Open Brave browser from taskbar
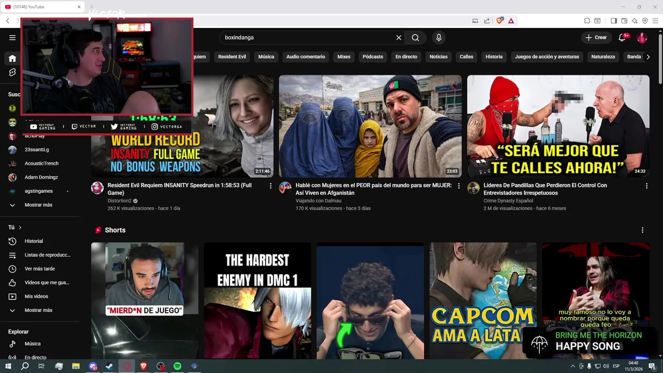Viewport: 663px width, 373px height. tap(143, 366)
